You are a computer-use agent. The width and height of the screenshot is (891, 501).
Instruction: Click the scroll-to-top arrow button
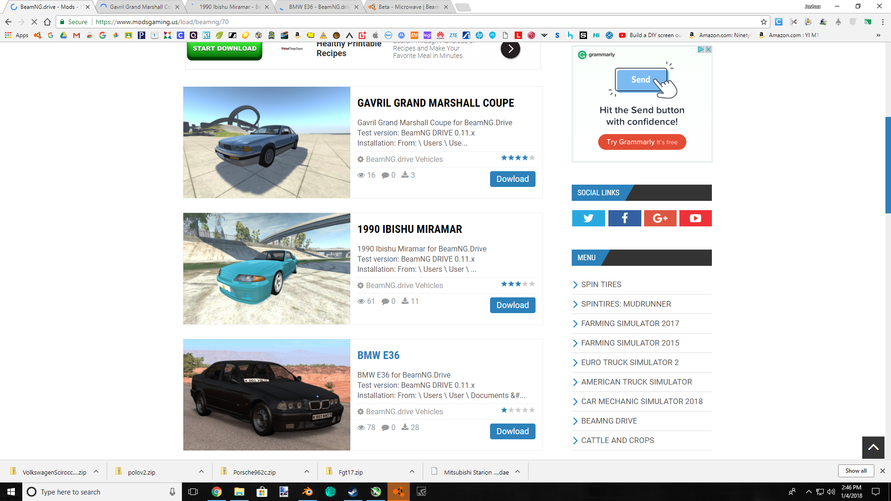873,448
